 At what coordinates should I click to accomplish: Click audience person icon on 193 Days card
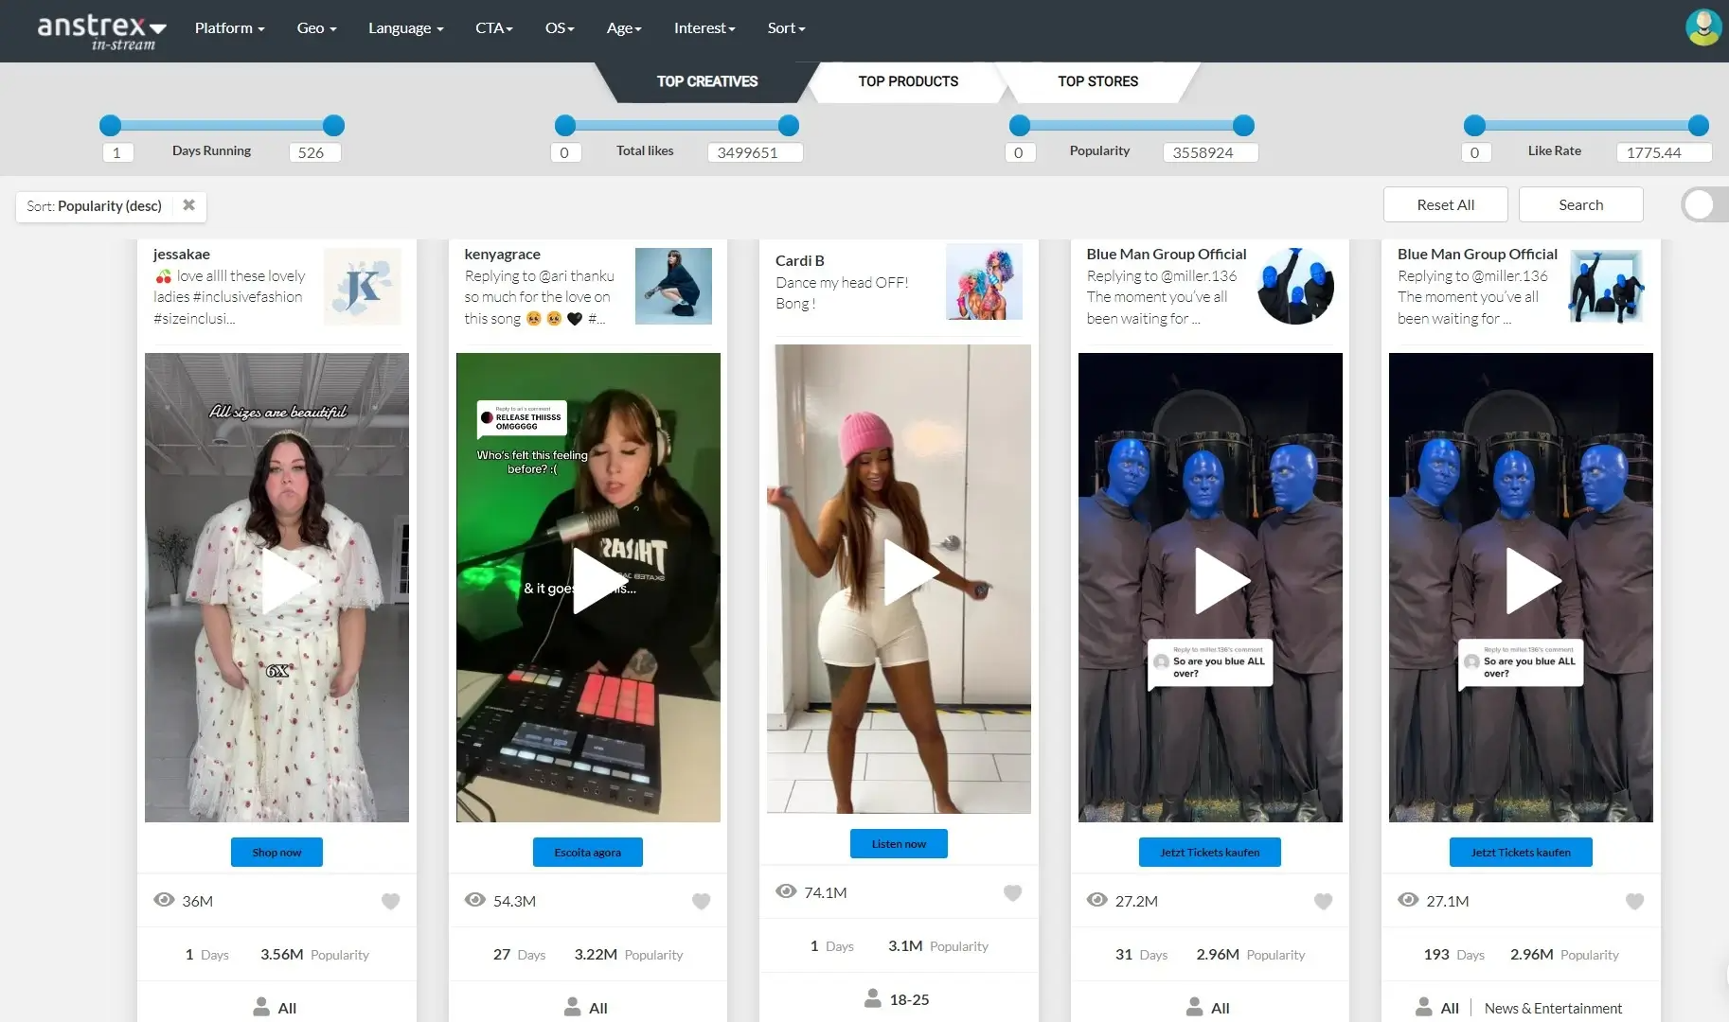(x=1423, y=1007)
